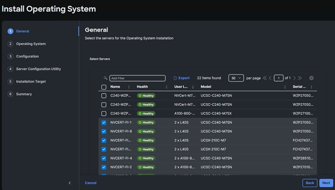Image resolution: width=335 pixels, height=190 pixels.
Task: Click step 5 circle icon
Action: pyautogui.click(x=10, y=82)
